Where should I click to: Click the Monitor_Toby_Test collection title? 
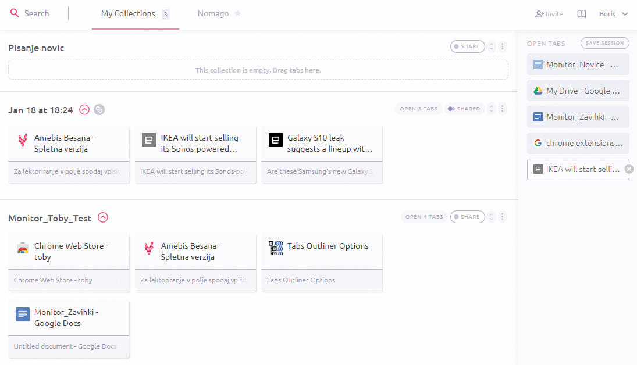click(x=50, y=218)
